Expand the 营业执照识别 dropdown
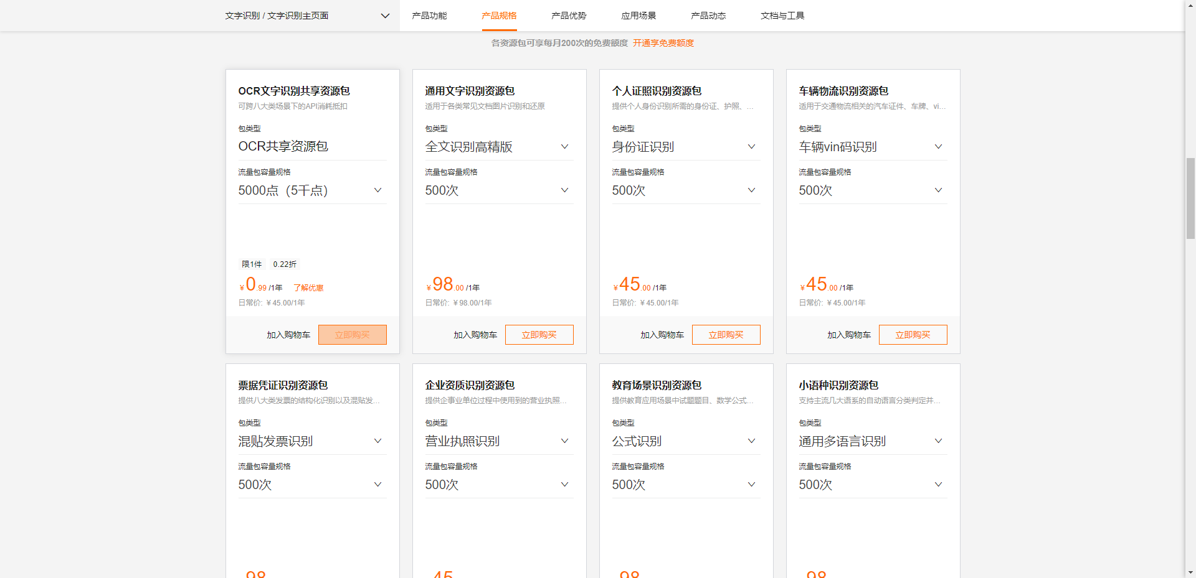 (499, 441)
